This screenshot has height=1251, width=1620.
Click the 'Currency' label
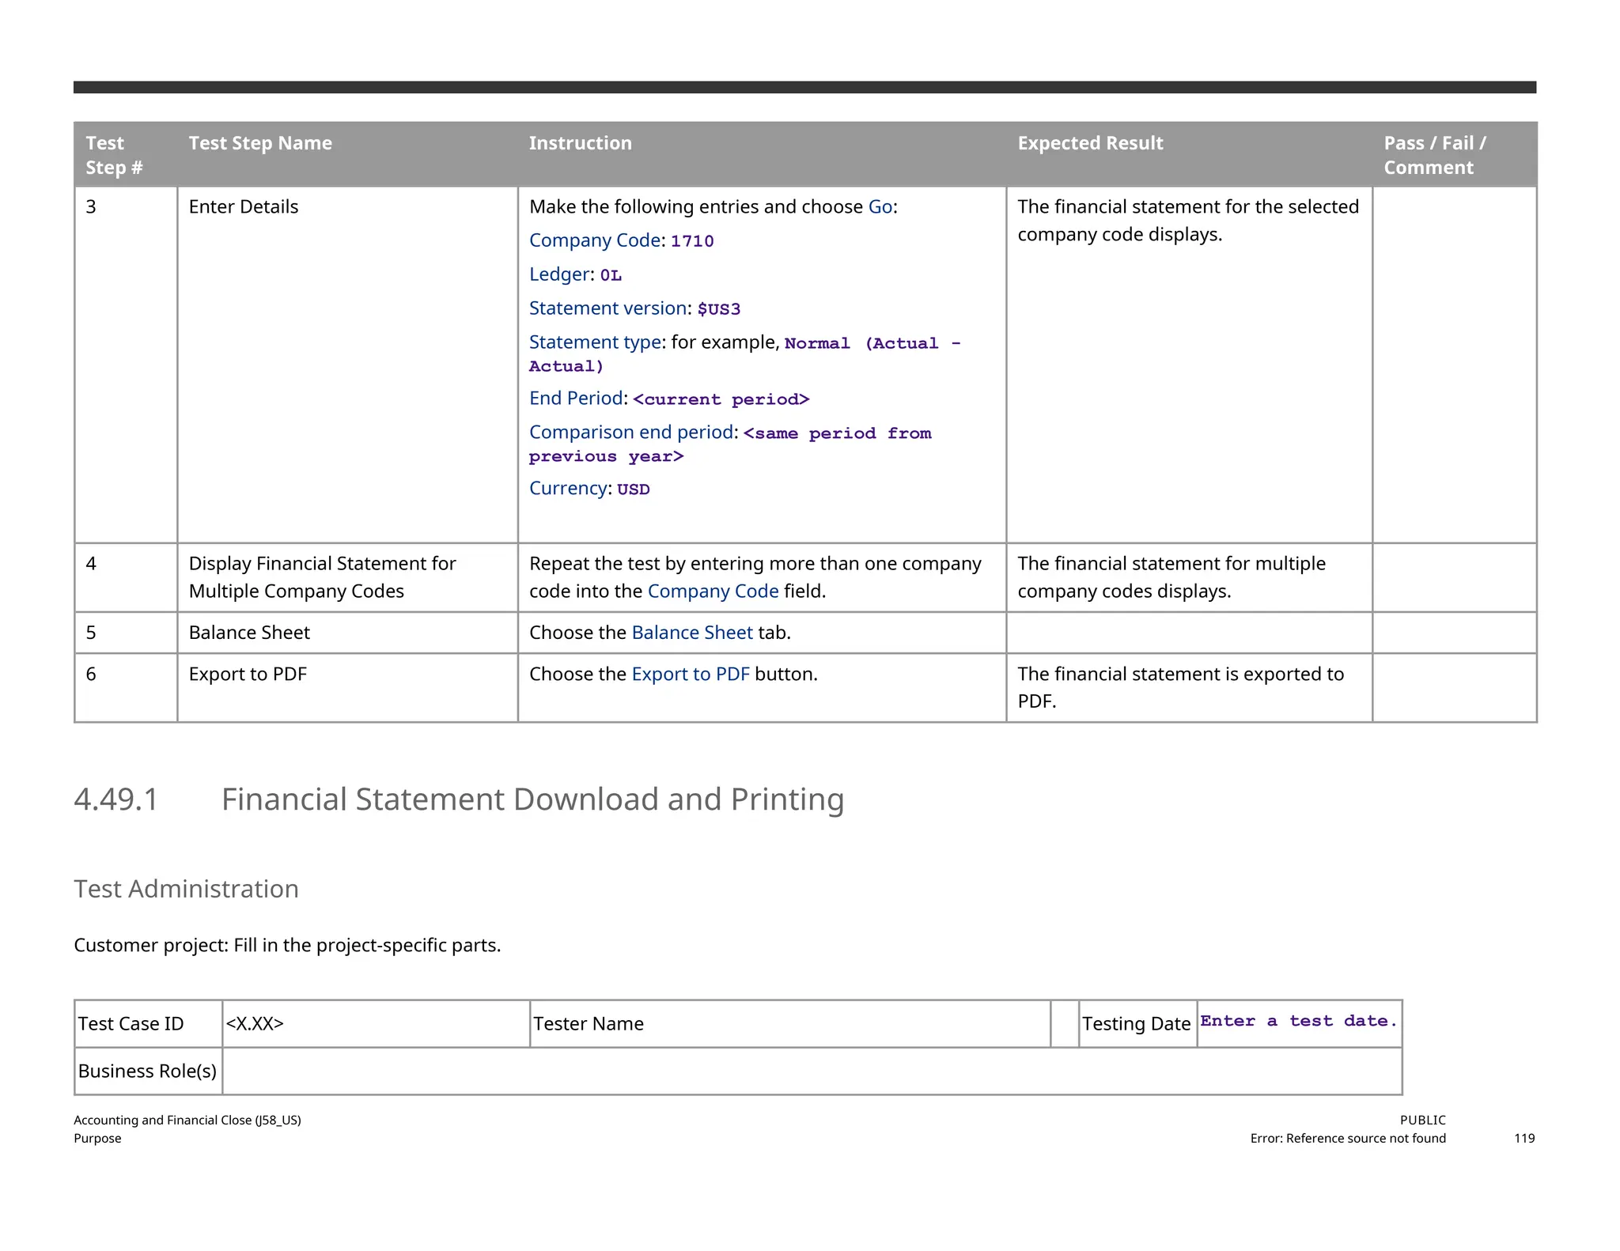[567, 489]
